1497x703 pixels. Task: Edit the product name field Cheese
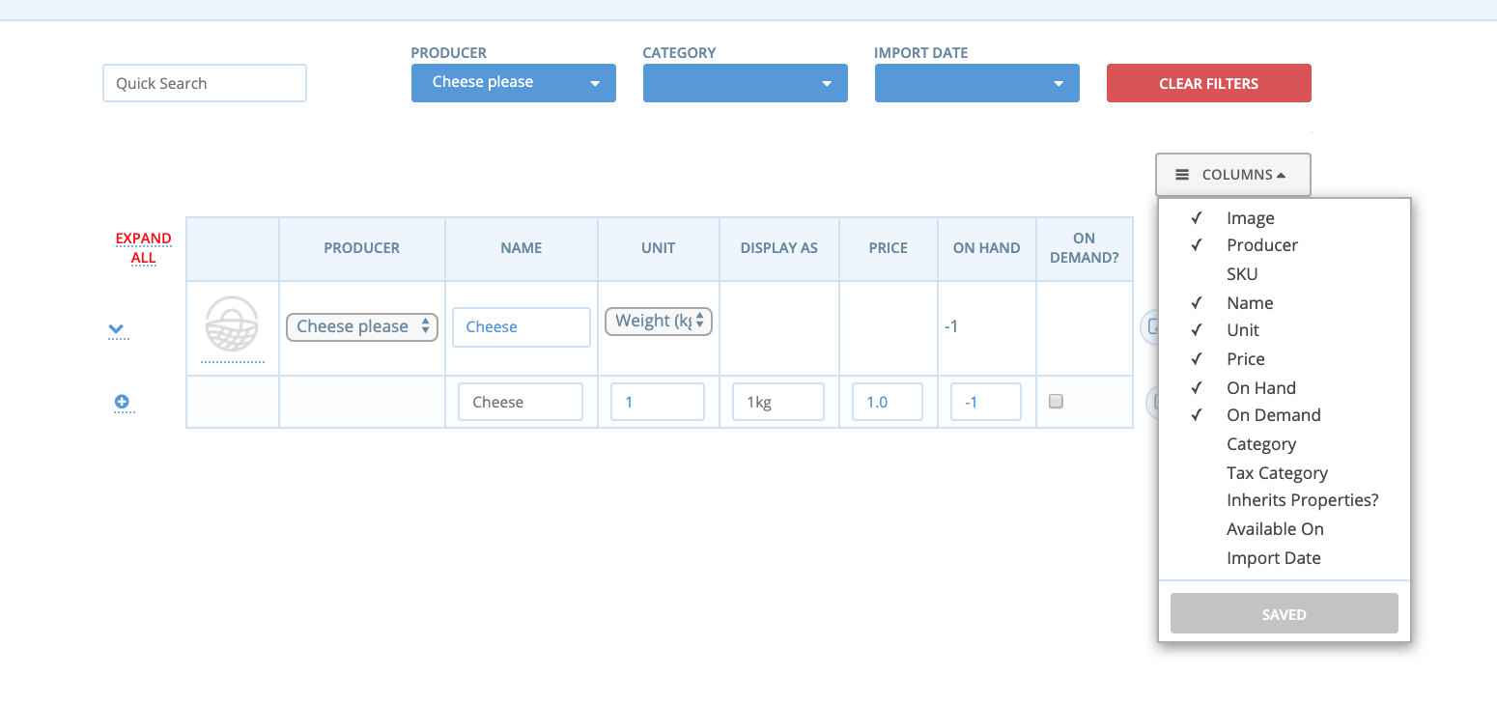pos(522,327)
